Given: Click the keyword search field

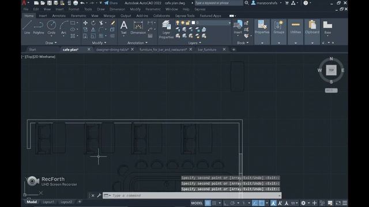Looking at the screenshot, I should [x=219, y=3].
